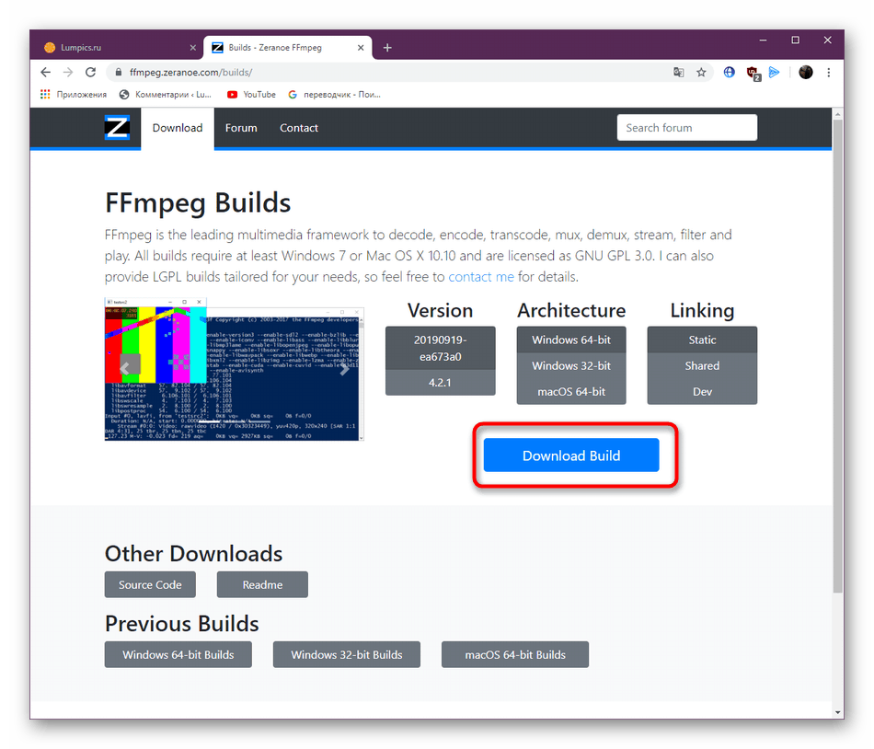The image size is (874, 749).
Task: Open the Readme button
Action: (x=262, y=584)
